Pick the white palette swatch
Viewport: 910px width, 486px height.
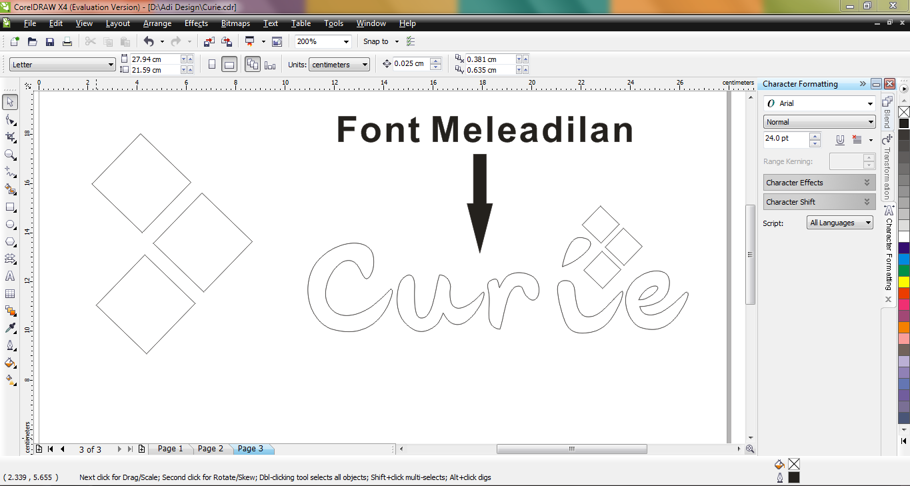coord(904,237)
